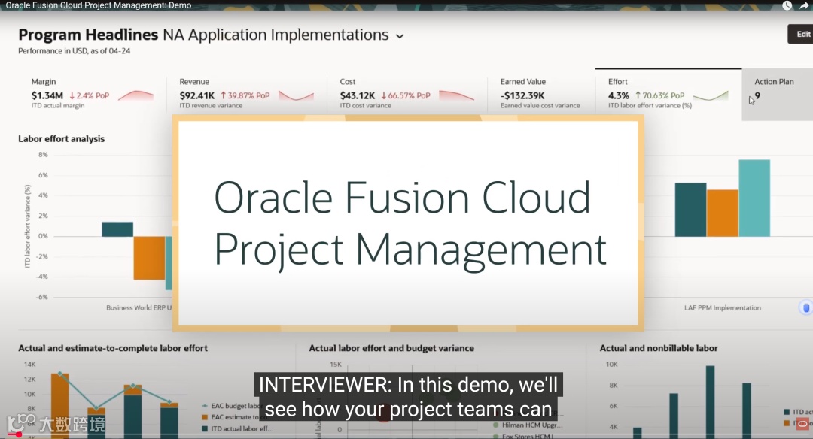This screenshot has height=439, width=813.
Task: Click 'Actual and nonbillable labor' chart title
Action: (659, 348)
